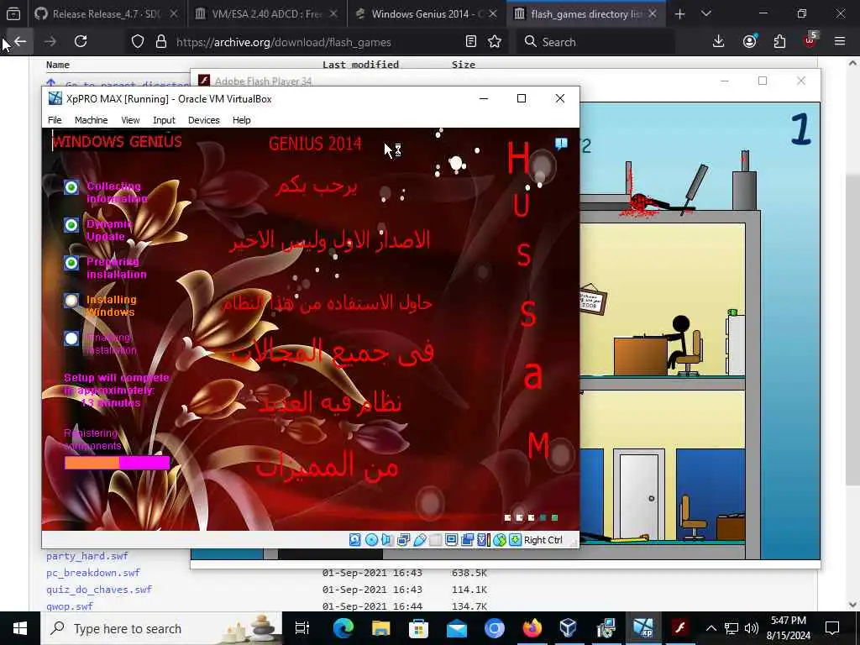Click the VirtualBox network adapter indicator
This screenshot has height=645, width=860.
[x=403, y=540]
